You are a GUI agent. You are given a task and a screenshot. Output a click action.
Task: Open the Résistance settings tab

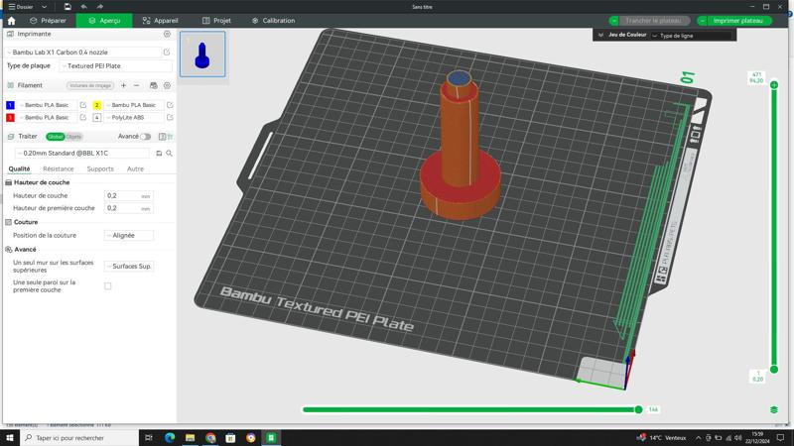coord(59,168)
